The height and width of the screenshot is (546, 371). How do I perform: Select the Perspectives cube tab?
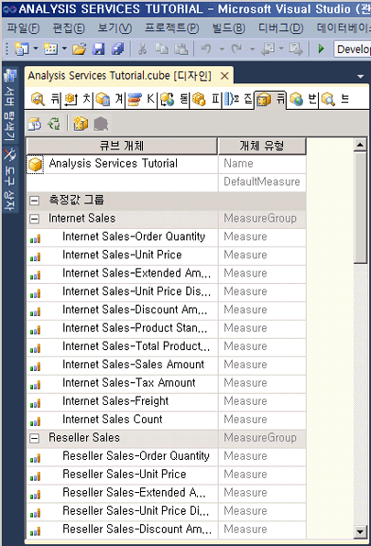270,100
